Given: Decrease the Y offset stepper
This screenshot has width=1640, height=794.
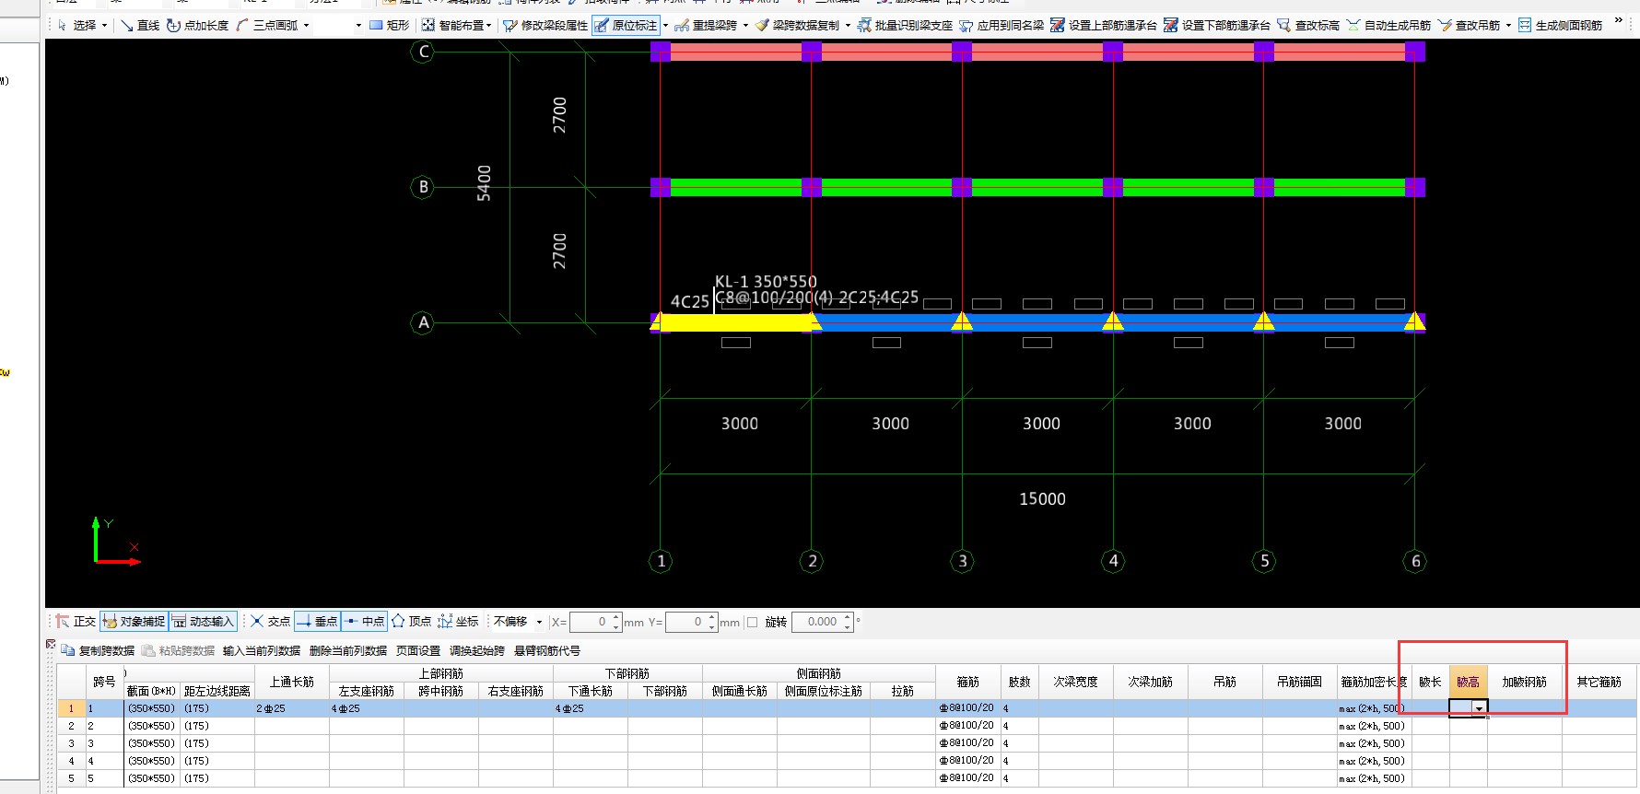Looking at the screenshot, I should tap(712, 626).
